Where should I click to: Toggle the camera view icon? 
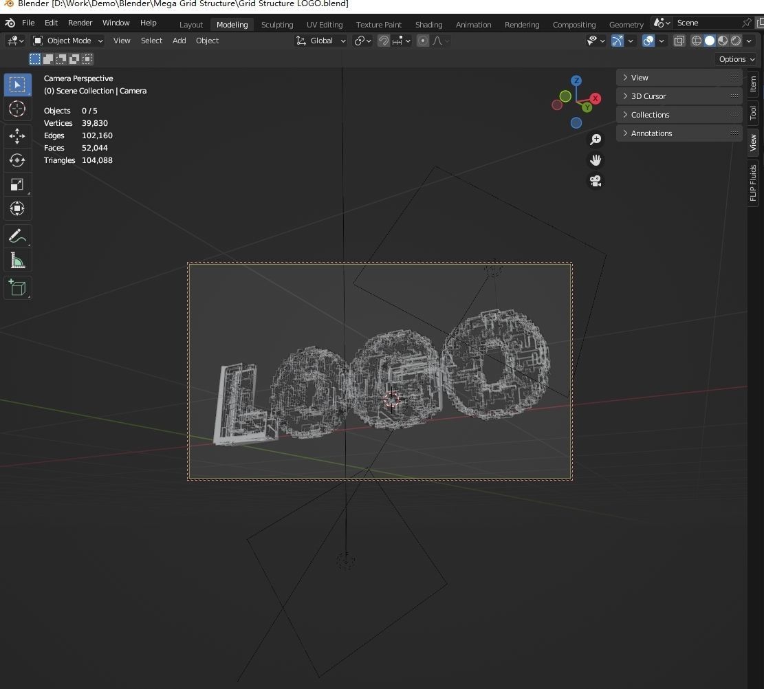[596, 182]
